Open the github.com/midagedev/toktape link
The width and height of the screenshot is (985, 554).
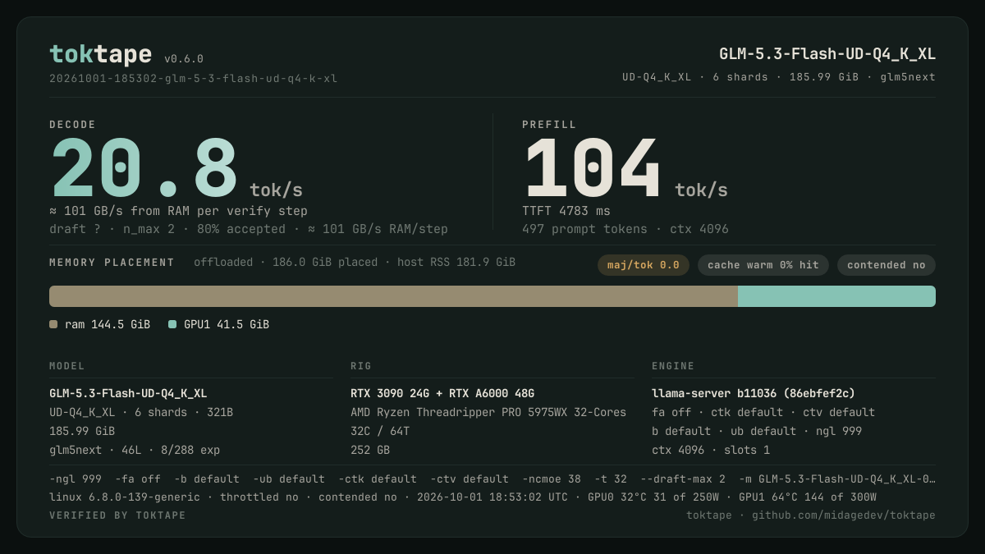click(844, 515)
